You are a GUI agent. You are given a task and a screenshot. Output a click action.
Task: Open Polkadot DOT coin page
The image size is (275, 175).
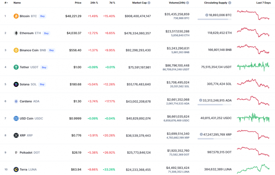point(30,153)
